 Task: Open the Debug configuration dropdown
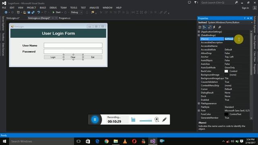[x=76, y=12]
